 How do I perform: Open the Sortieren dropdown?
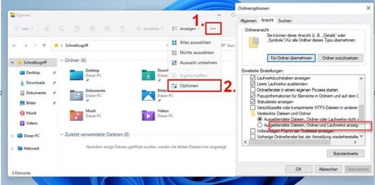coord(150,29)
